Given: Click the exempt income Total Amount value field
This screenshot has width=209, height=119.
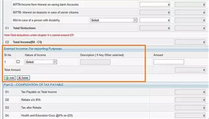Looking at the screenshot, I should [x=190, y=70].
